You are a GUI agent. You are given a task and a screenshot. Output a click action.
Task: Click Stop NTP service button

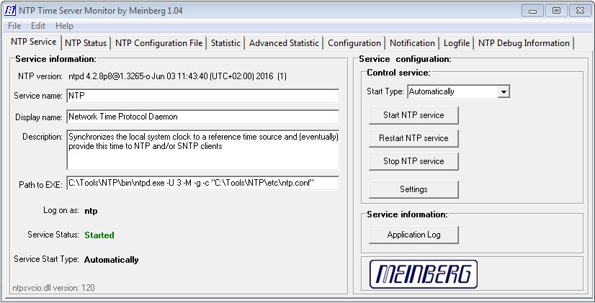pos(413,161)
